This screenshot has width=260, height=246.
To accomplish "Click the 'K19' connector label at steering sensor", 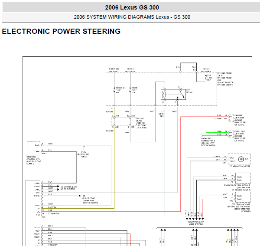I will tap(231, 201).
